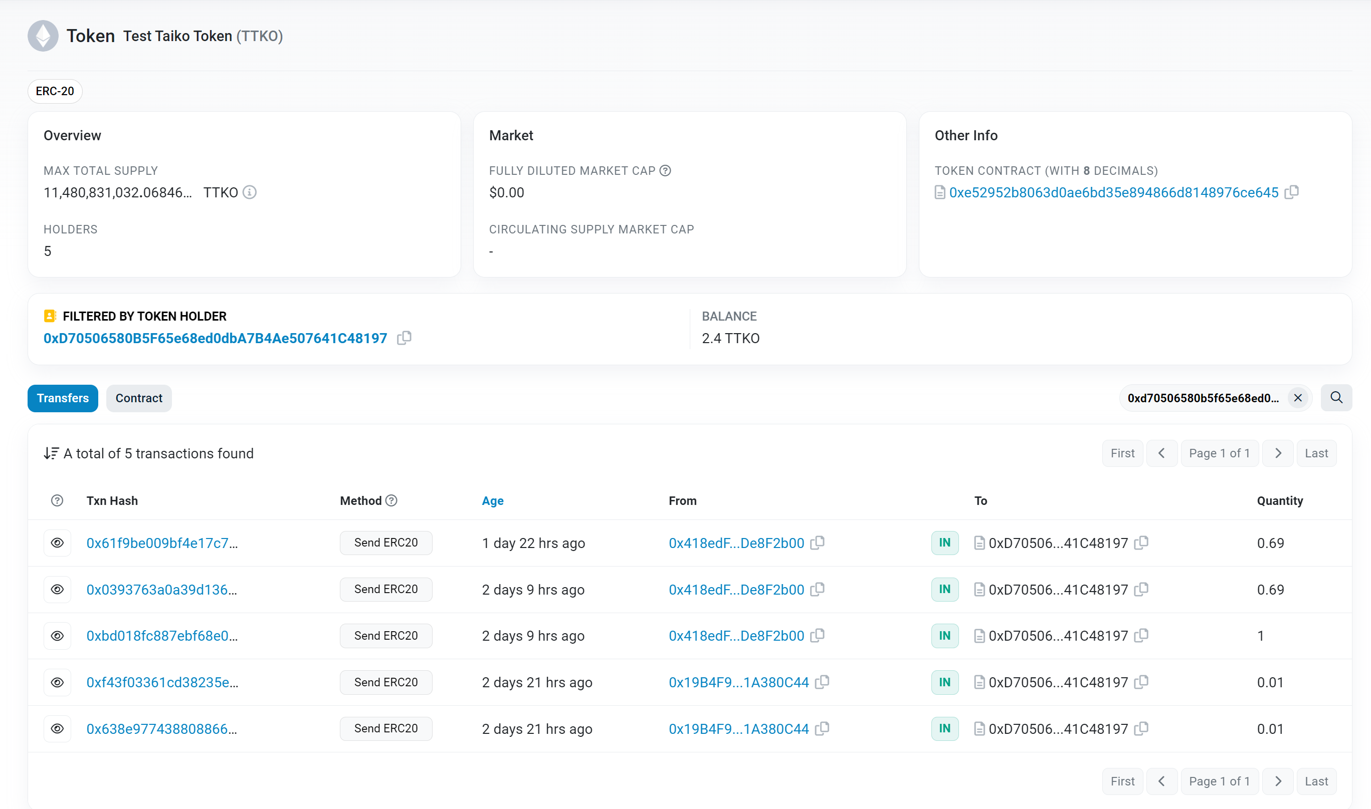Go to next page using top chevron

(x=1278, y=453)
